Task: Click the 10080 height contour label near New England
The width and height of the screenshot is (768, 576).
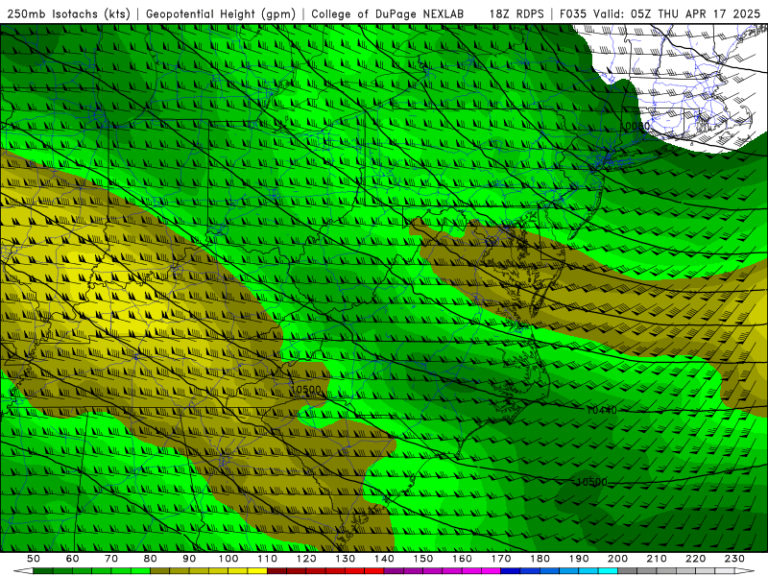Action: pos(635,126)
